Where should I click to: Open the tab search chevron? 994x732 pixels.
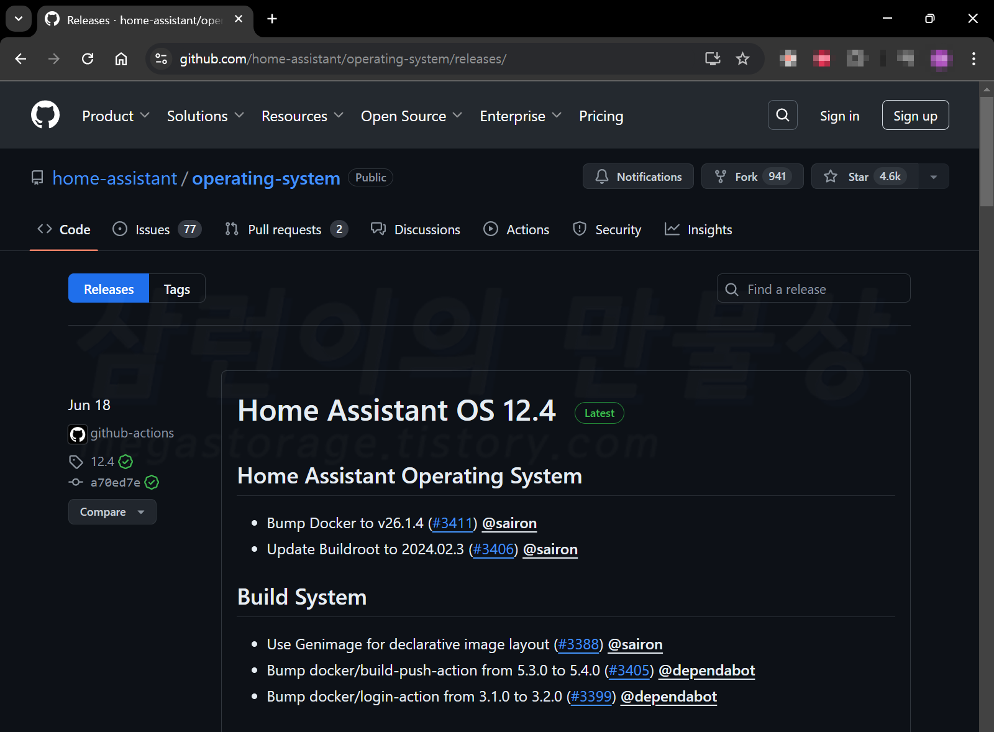[19, 19]
